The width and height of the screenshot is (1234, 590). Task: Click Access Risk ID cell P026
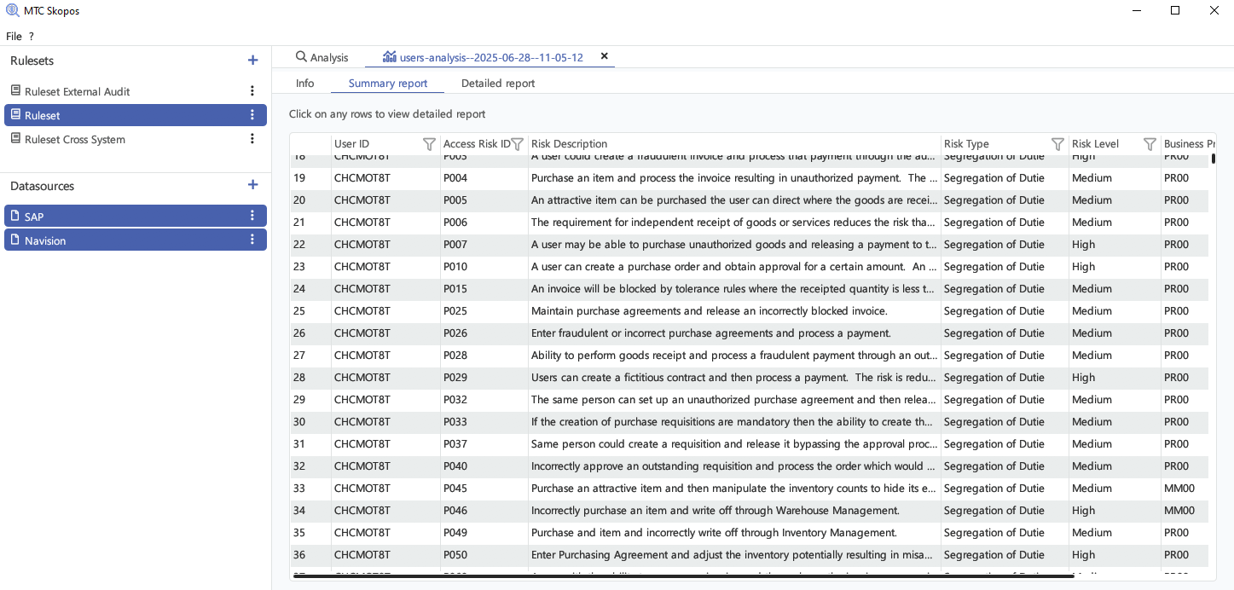484,333
